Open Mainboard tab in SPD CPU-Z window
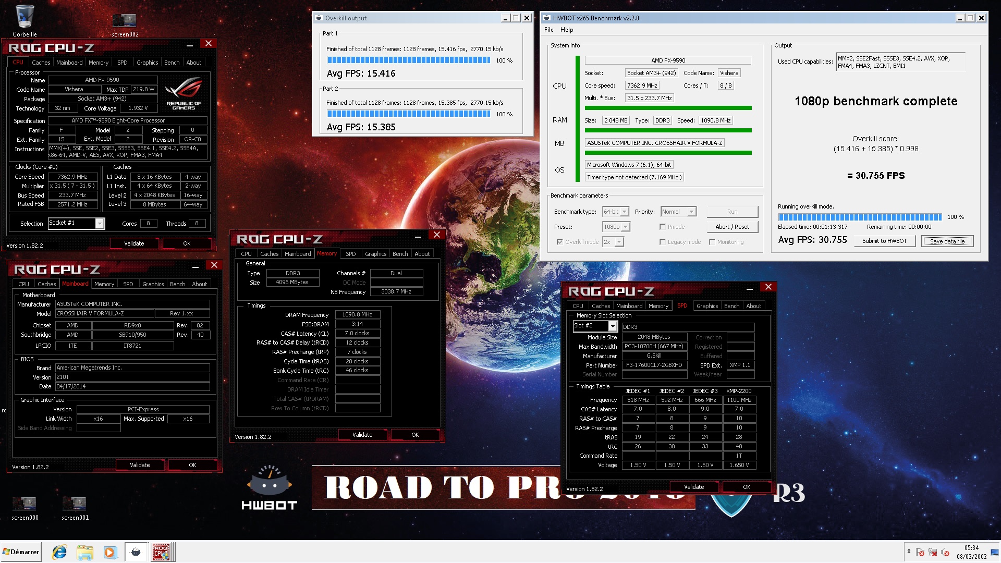The height and width of the screenshot is (563, 1001). [x=629, y=306]
